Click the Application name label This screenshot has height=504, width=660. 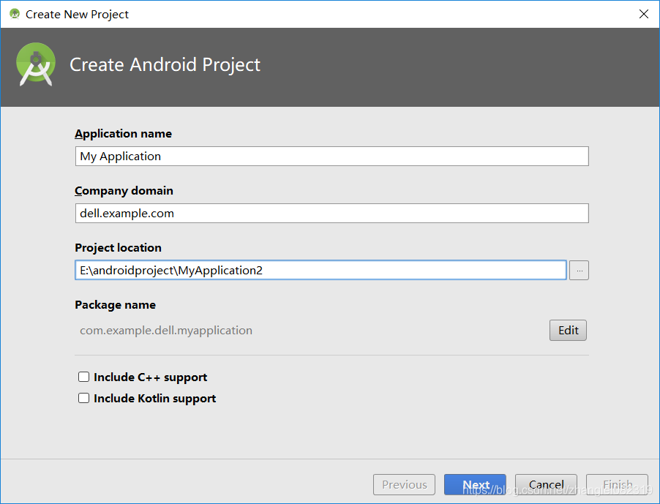(x=123, y=133)
